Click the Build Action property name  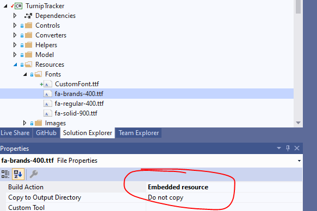(26, 187)
